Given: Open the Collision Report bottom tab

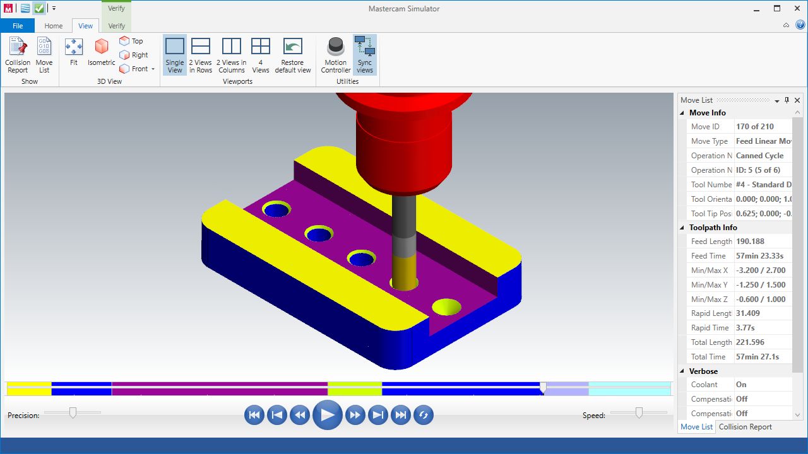Looking at the screenshot, I should tap(746, 427).
